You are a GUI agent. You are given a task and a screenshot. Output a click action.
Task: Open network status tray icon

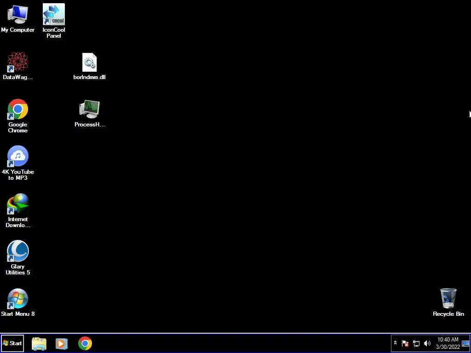pos(416,343)
